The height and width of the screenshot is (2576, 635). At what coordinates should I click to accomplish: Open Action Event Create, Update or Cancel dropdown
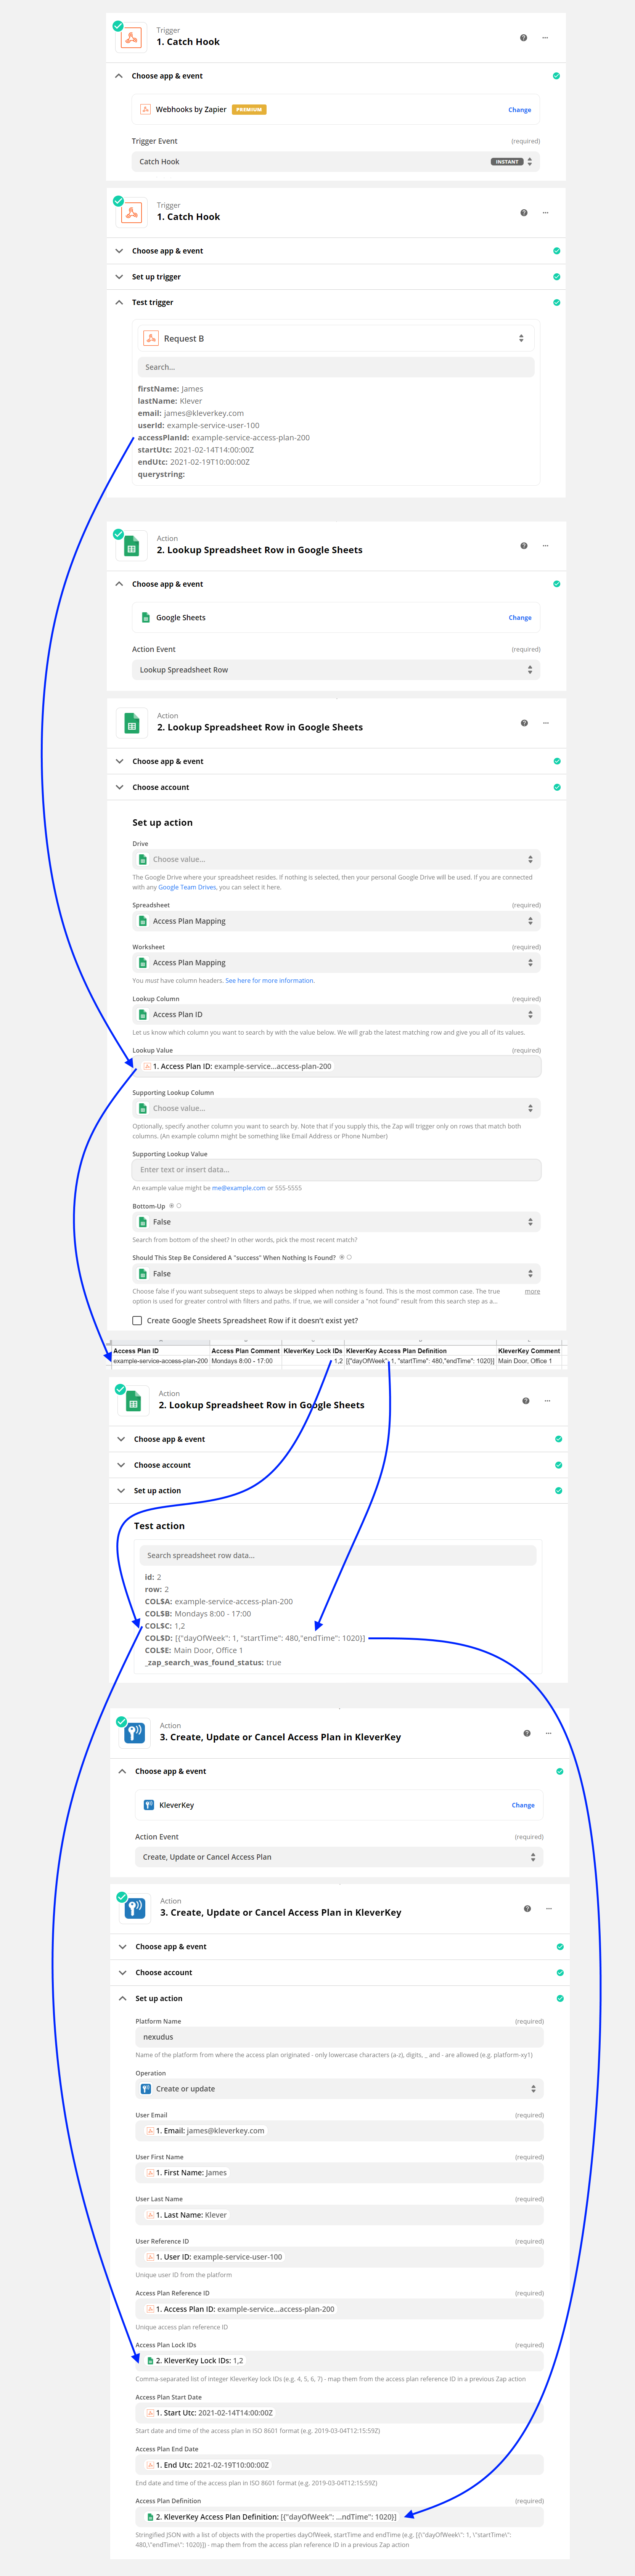pos(339,1857)
